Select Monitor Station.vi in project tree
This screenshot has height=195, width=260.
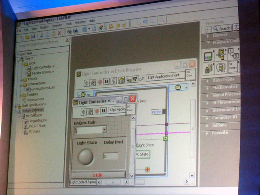[43, 72]
